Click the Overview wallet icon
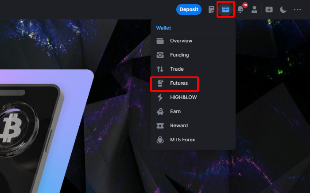The width and height of the screenshot is (310, 193). tap(160, 41)
